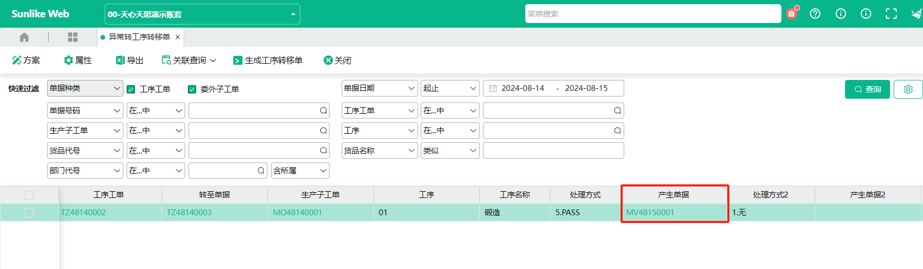Image resolution: width=923 pixels, height=269 pixels.
Task: Click 生成工序转移单 button
Action: tap(268, 60)
